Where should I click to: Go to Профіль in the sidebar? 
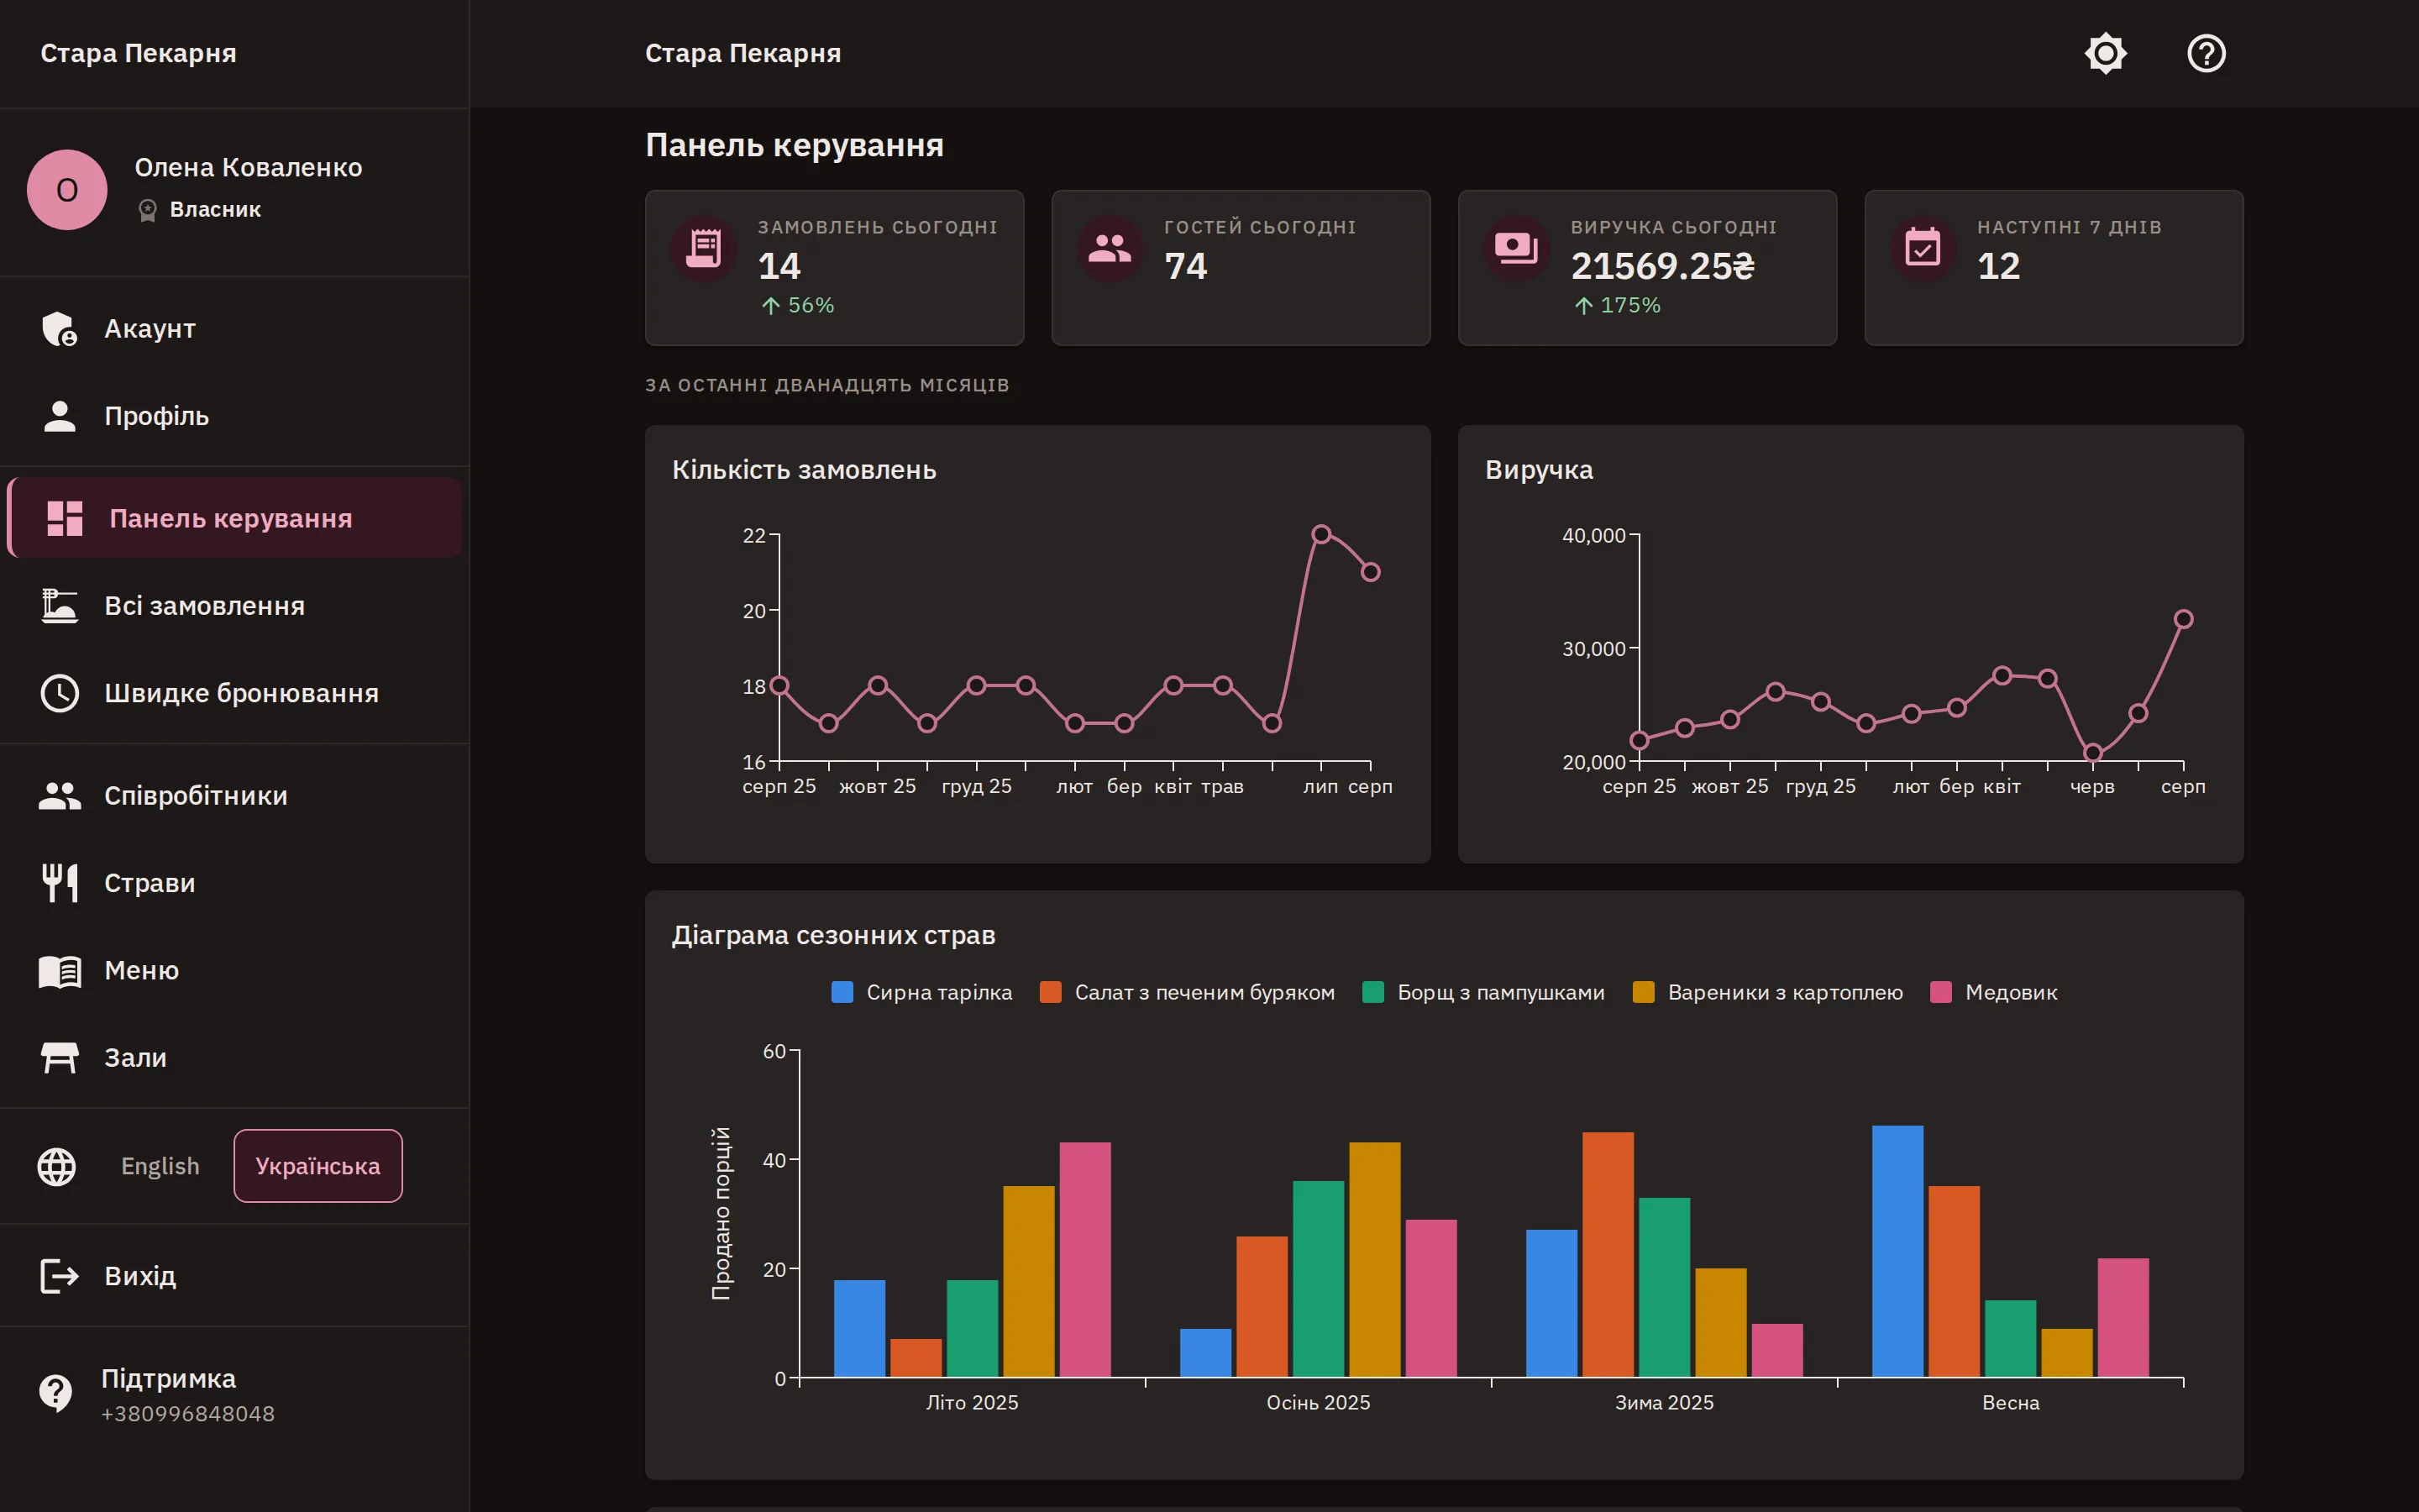tap(235, 416)
